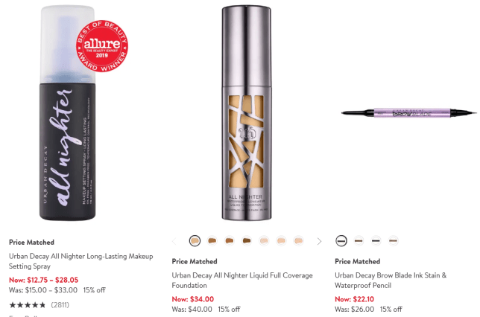Choose the second foundation shade swatch
Image resolution: width=480 pixels, height=317 pixels.
pyautogui.click(x=212, y=241)
